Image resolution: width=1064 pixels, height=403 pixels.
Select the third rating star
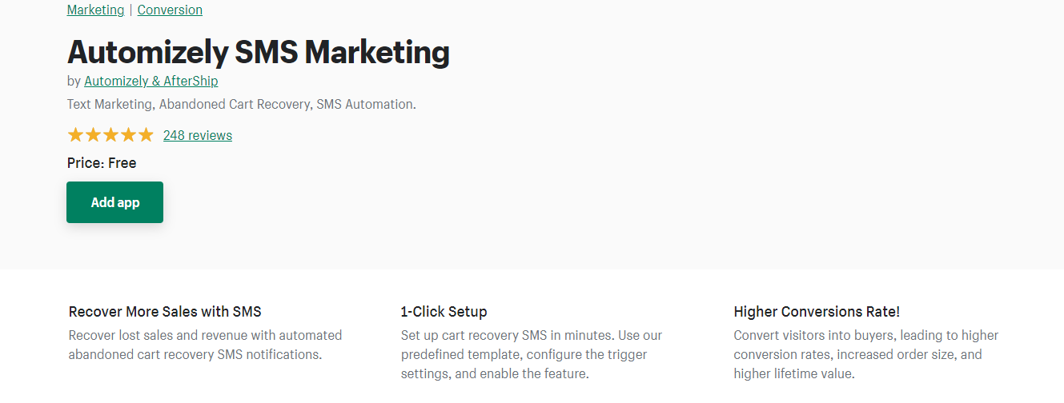[110, 135]
